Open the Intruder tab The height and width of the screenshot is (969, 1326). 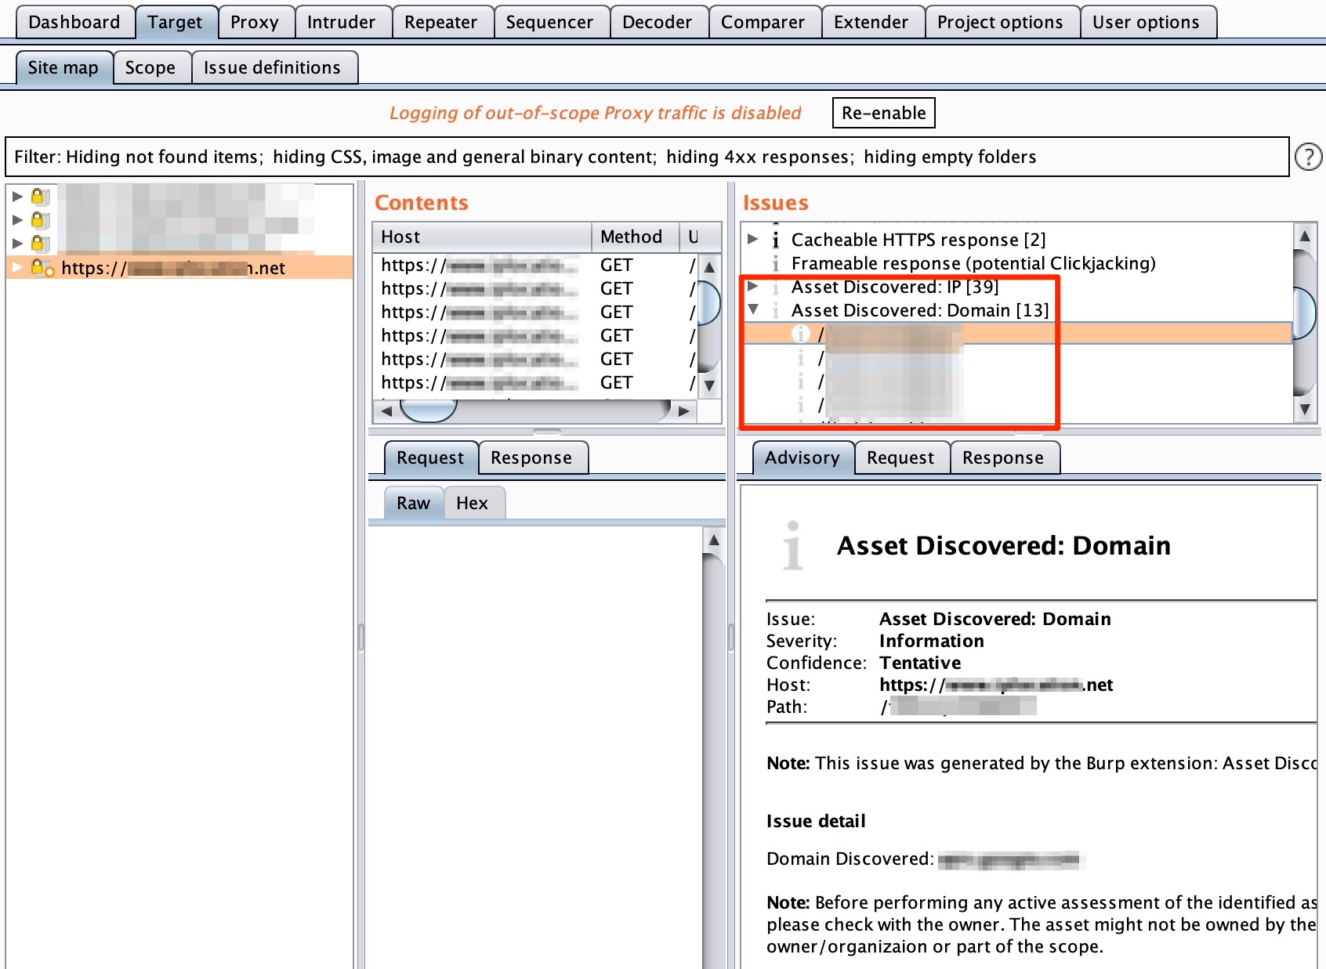point(341,22)
